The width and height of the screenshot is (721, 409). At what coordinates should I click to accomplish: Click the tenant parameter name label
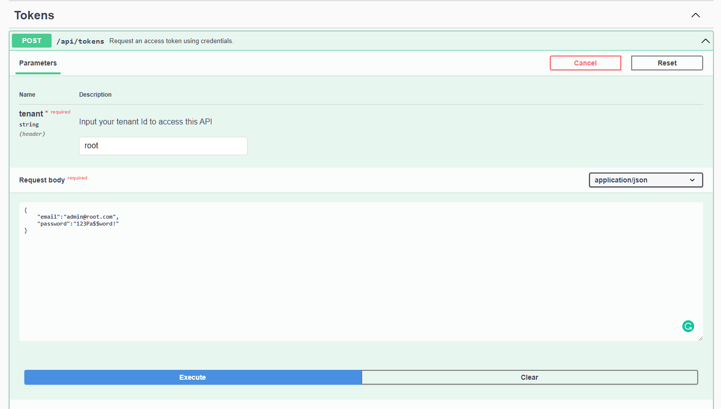click(x=31, y=114)
